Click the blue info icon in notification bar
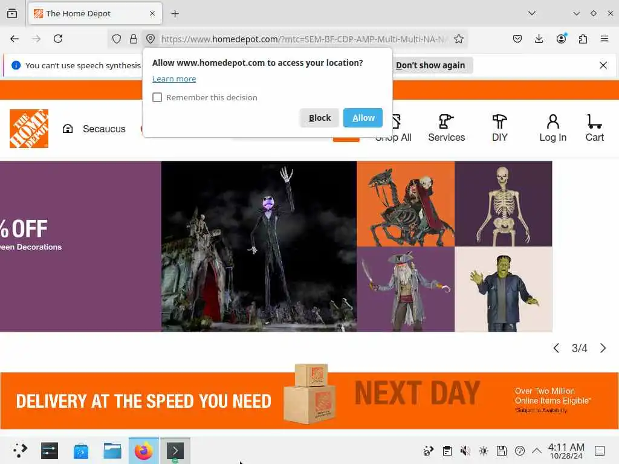The height and width of the screenshot is (464, 619). [x=16, y=65]
